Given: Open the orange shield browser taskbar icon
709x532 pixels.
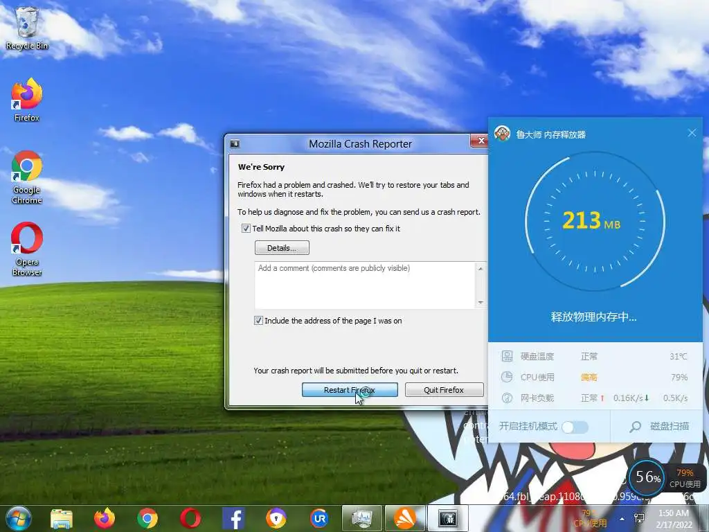Looking at the screenshot, I should point(276,518).
